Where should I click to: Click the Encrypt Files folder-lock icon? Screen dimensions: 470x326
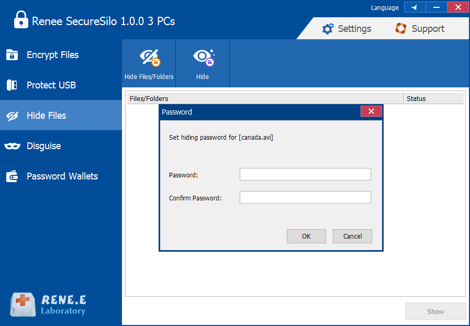[x=12, y=55]
